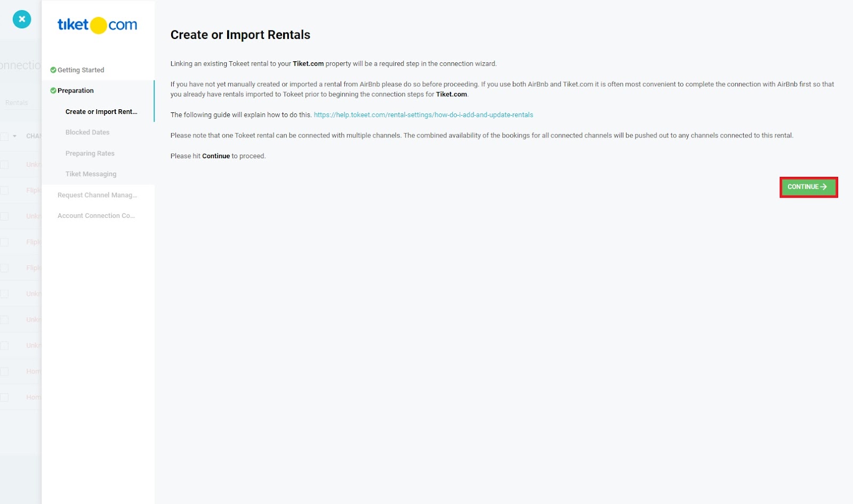Toggle the header select-all checkbox in the background table
Viewport: 853px width, 504px height.
[4, 136]
